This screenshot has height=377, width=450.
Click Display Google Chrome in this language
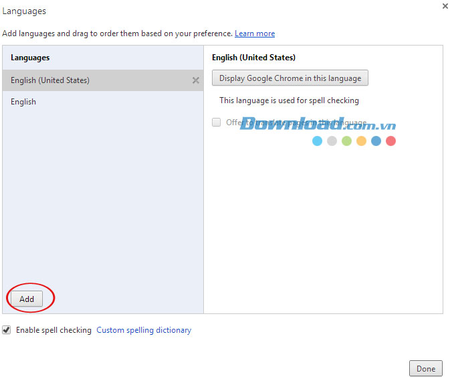[x=290, y=78]
